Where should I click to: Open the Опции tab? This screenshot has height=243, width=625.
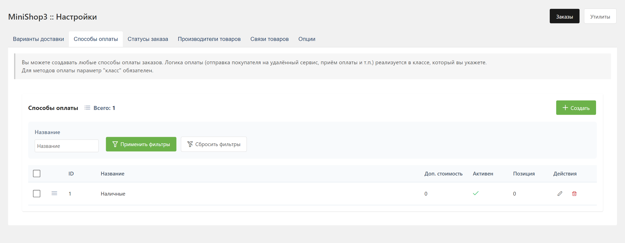point(307,39)
